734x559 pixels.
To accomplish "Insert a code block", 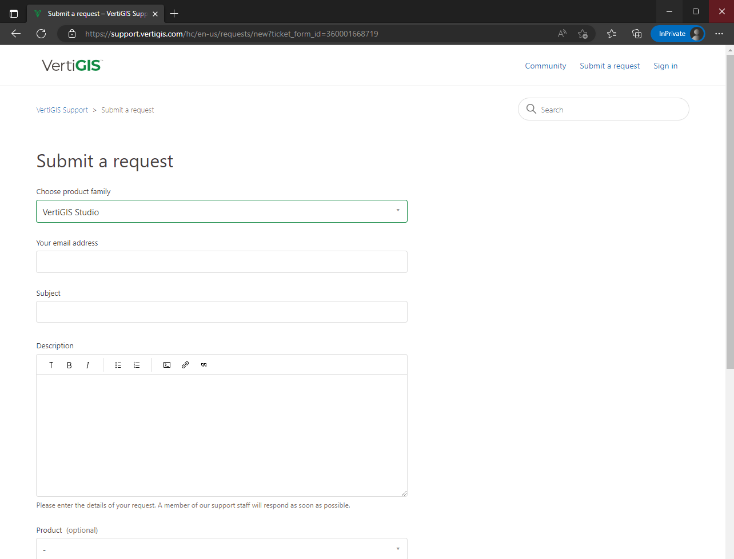I will point(167,365).
